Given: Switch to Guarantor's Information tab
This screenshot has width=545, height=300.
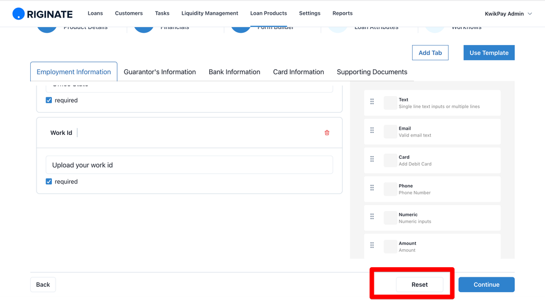Looking at the screenshot, I should coord(159,72).
